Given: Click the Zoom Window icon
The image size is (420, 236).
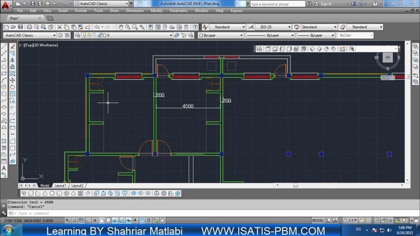Looking at the screenshot, I should click(135, 27).
